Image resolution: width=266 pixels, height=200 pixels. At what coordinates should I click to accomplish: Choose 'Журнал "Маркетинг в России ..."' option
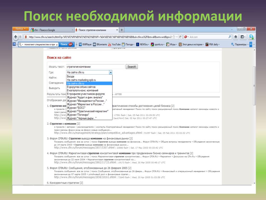coord(89,104)
